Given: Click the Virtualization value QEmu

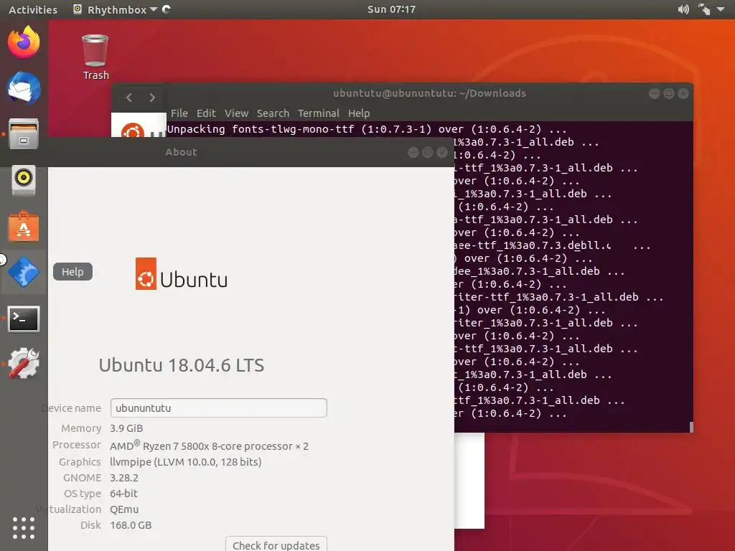Looking at the screenshot, I should pos(124,509).
